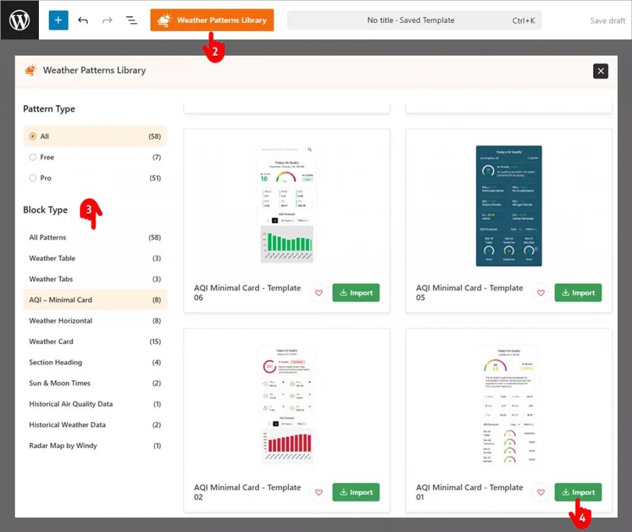Click the No title Saved Template command bar

coord(414,20)
